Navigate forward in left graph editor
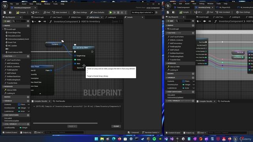 point(45,21)
